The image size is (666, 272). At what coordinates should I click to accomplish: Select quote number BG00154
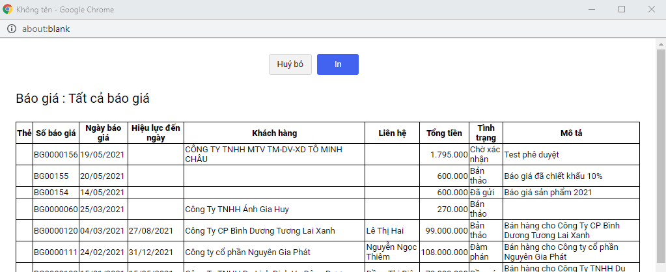[51, 192]
